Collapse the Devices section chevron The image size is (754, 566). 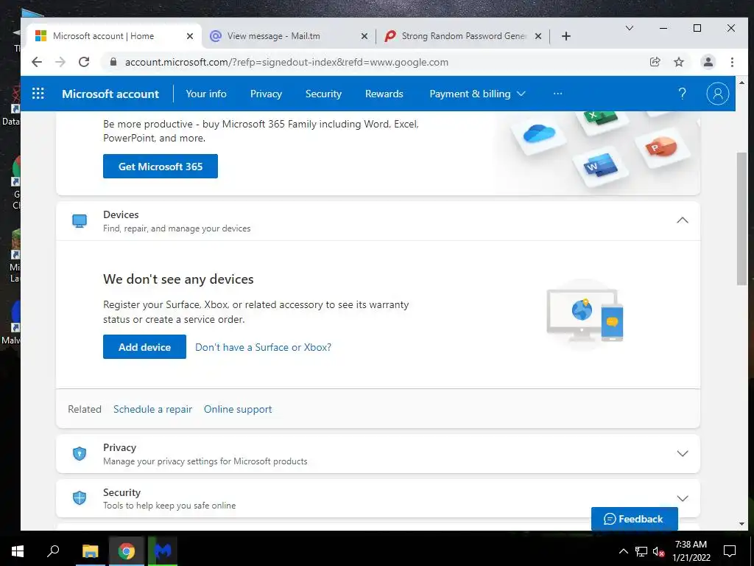683,220
